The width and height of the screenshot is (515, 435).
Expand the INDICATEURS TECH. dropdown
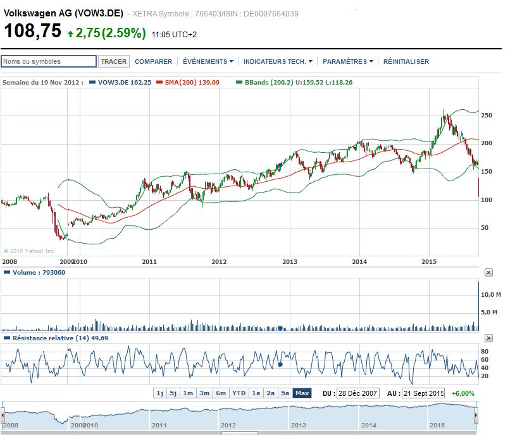tap(278, 61)
